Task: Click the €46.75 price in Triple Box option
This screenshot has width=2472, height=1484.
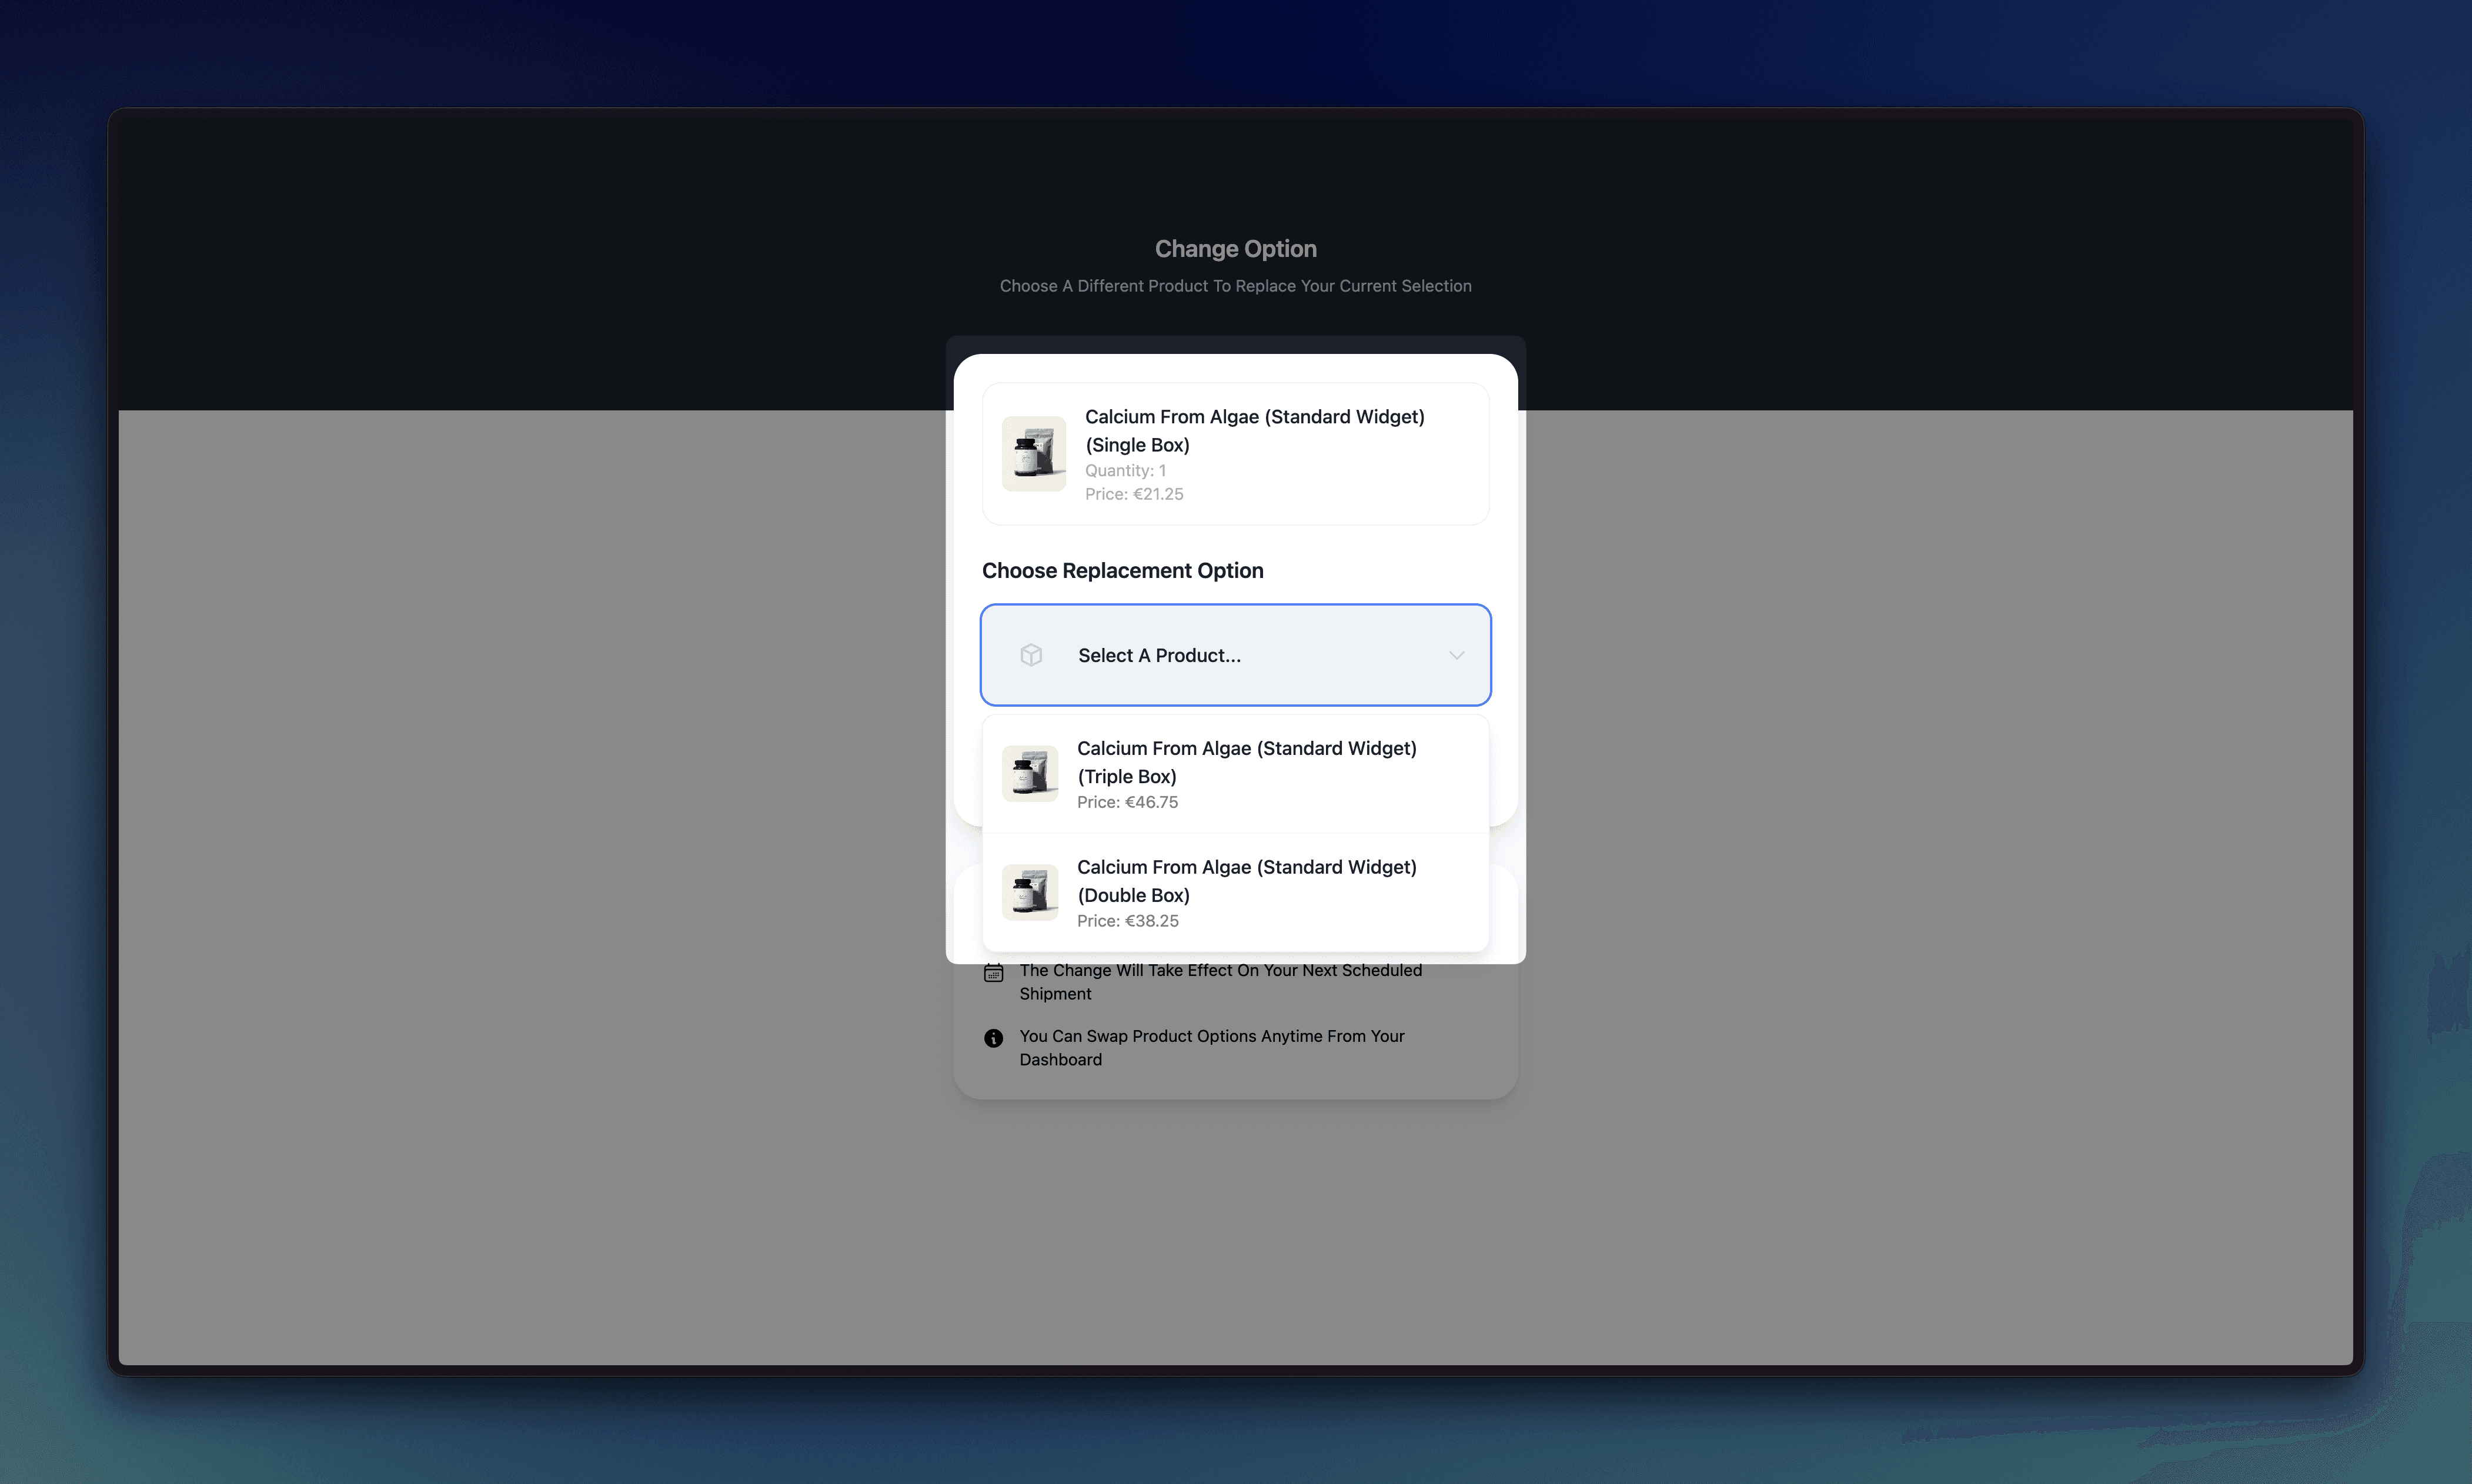Action: point(1127,802)
